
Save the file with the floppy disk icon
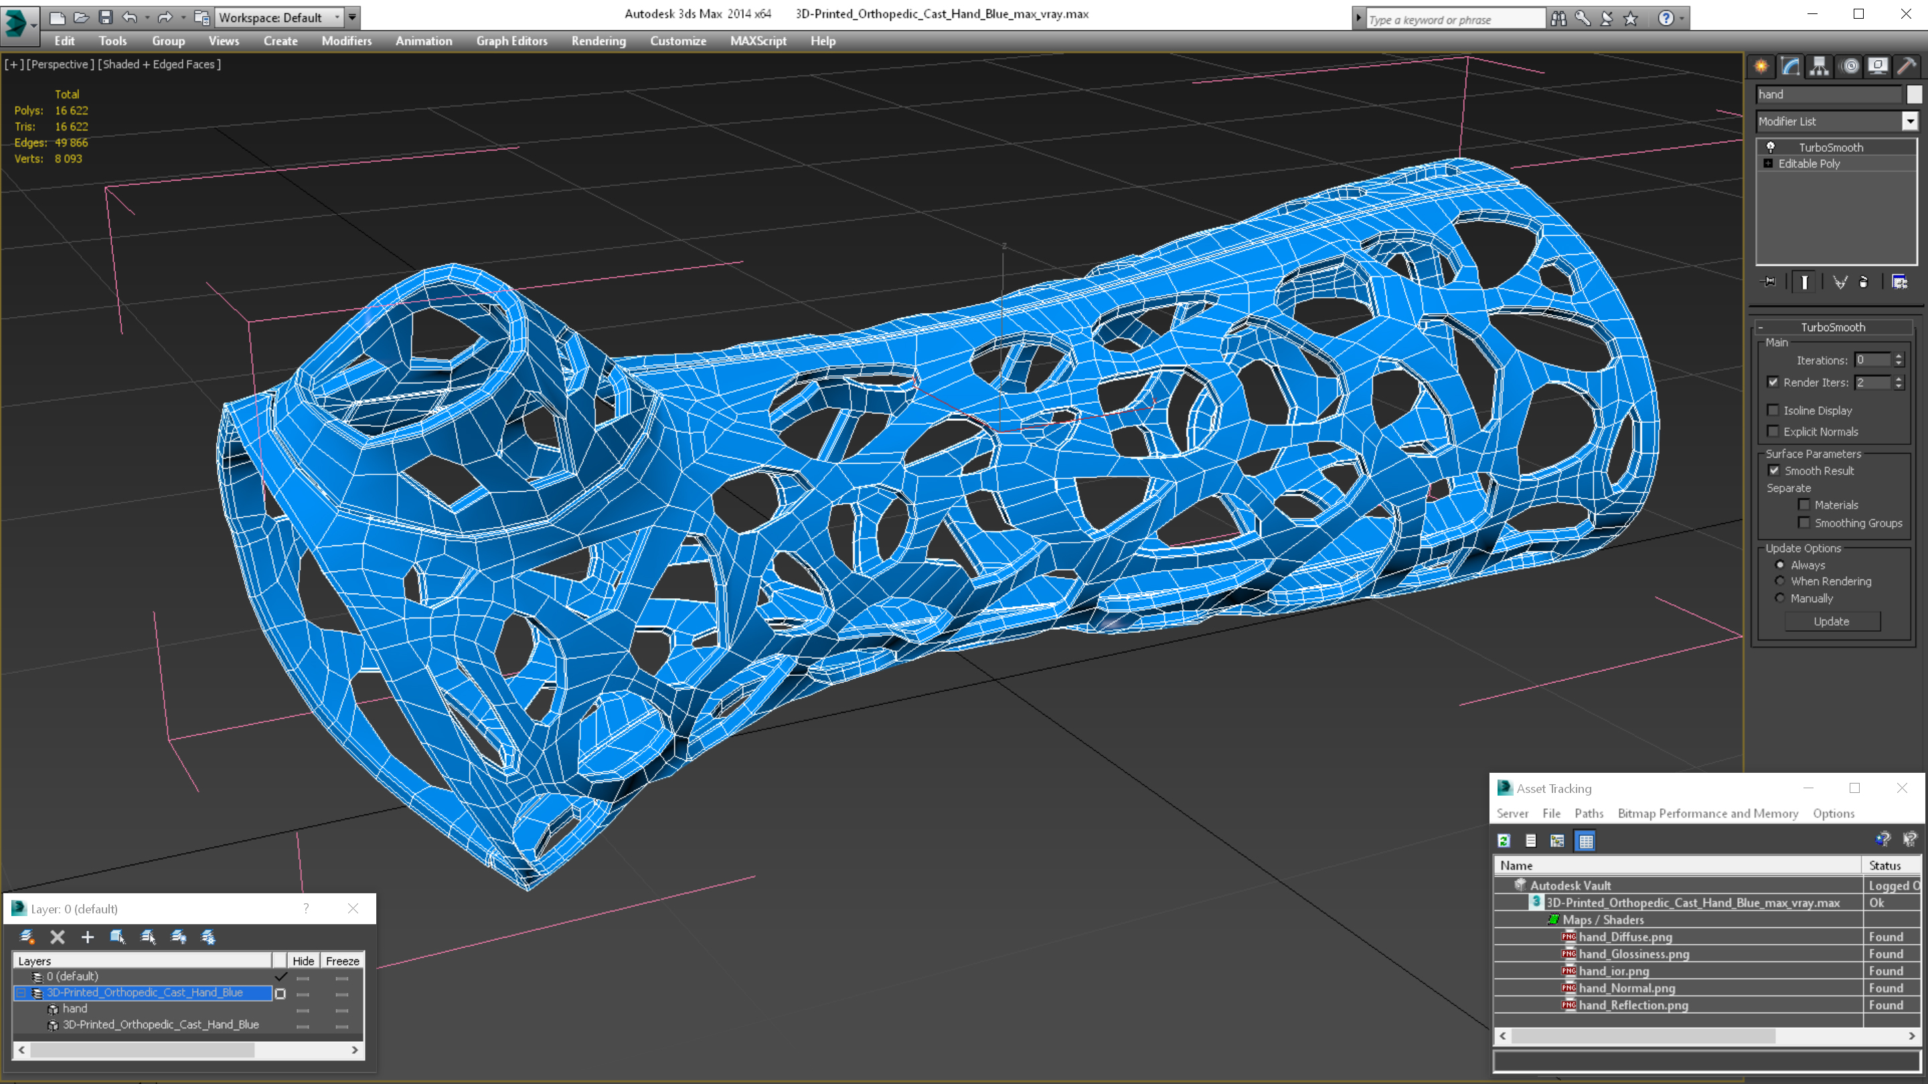[x=106, y=17]
